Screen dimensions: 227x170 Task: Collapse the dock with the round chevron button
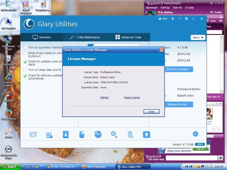195,134
